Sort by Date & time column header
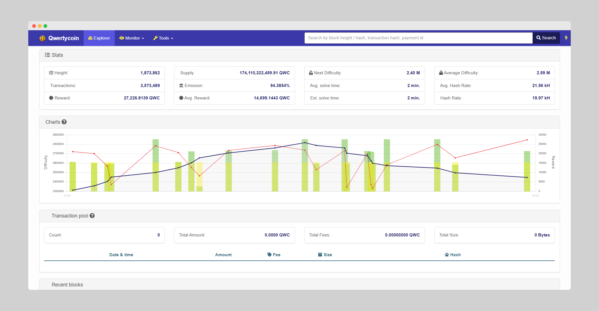This screenshot has height=311, width=599. (x=121, y=255)
